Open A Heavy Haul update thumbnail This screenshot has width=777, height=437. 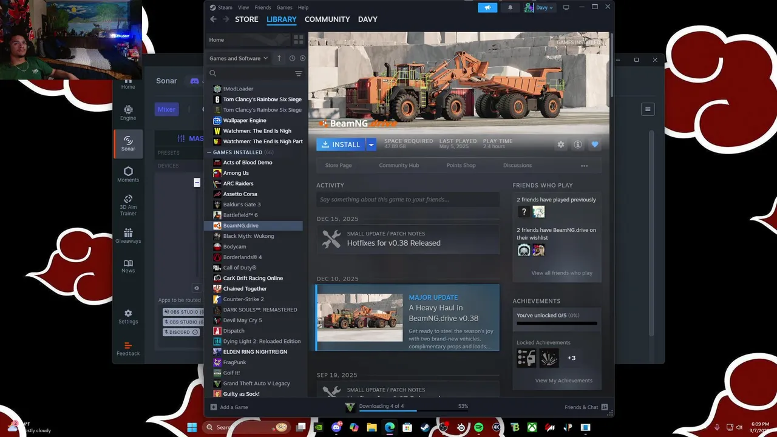pos(360,317)
